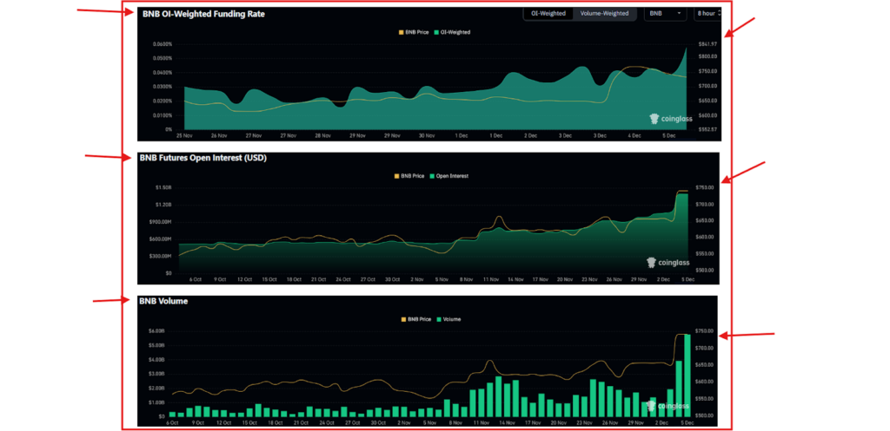Select the $600.00M axis label
Viewport: 890px width, 431px height.
pyautogui.click(x=163, y=239)
